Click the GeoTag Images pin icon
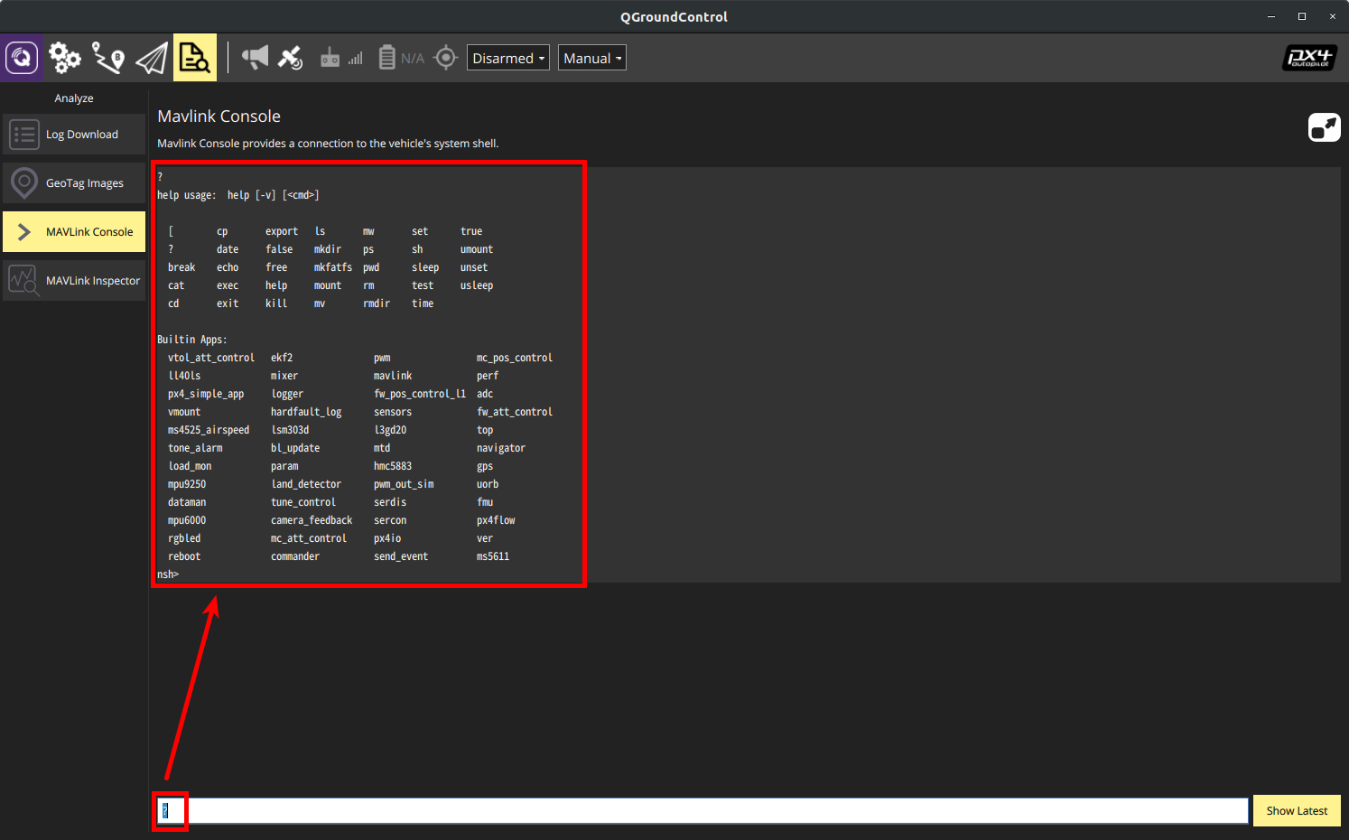 click(24, 183)
